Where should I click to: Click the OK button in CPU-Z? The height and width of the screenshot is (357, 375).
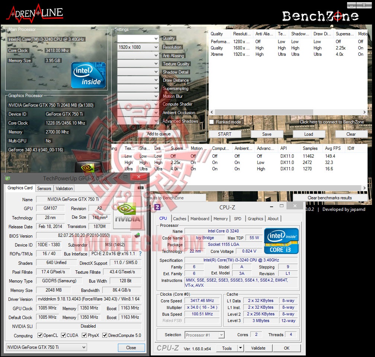(x=286, y=348)
